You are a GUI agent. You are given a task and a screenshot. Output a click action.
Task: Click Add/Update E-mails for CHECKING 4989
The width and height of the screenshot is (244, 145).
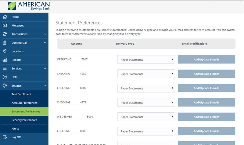tap(206, 74)
